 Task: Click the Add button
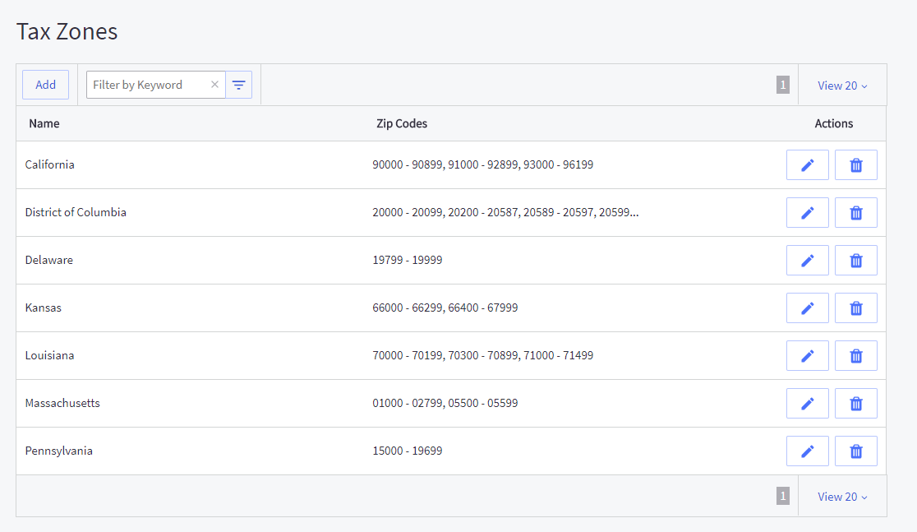coord(46,85)
